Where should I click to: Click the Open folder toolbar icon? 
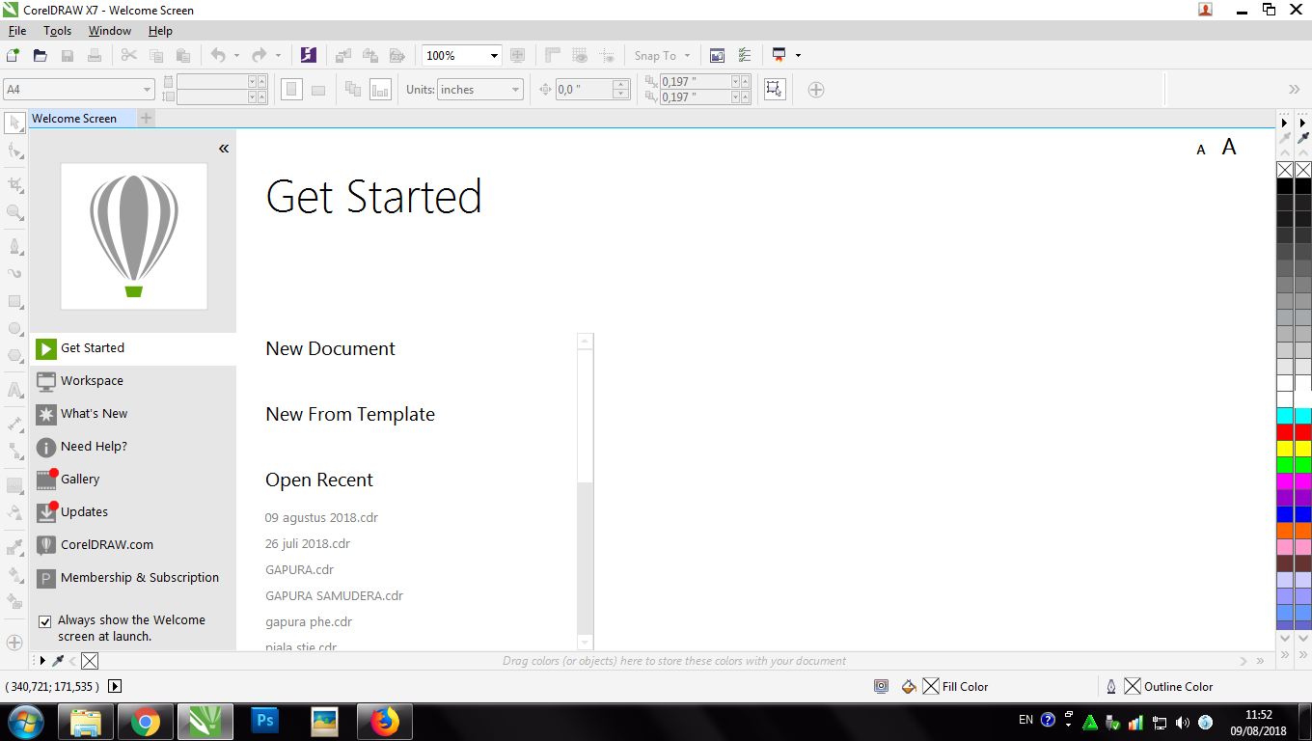tap(41, 55)
